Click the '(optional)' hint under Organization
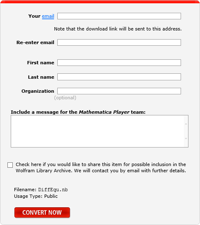Viewport: 200px width, 225px height. pos(65,98)
